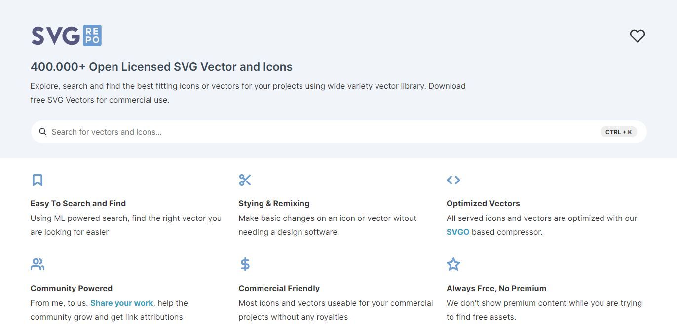Screen dimensions: 677x327
Task: Click the Easy To Search and Find title
Action: 78,203
